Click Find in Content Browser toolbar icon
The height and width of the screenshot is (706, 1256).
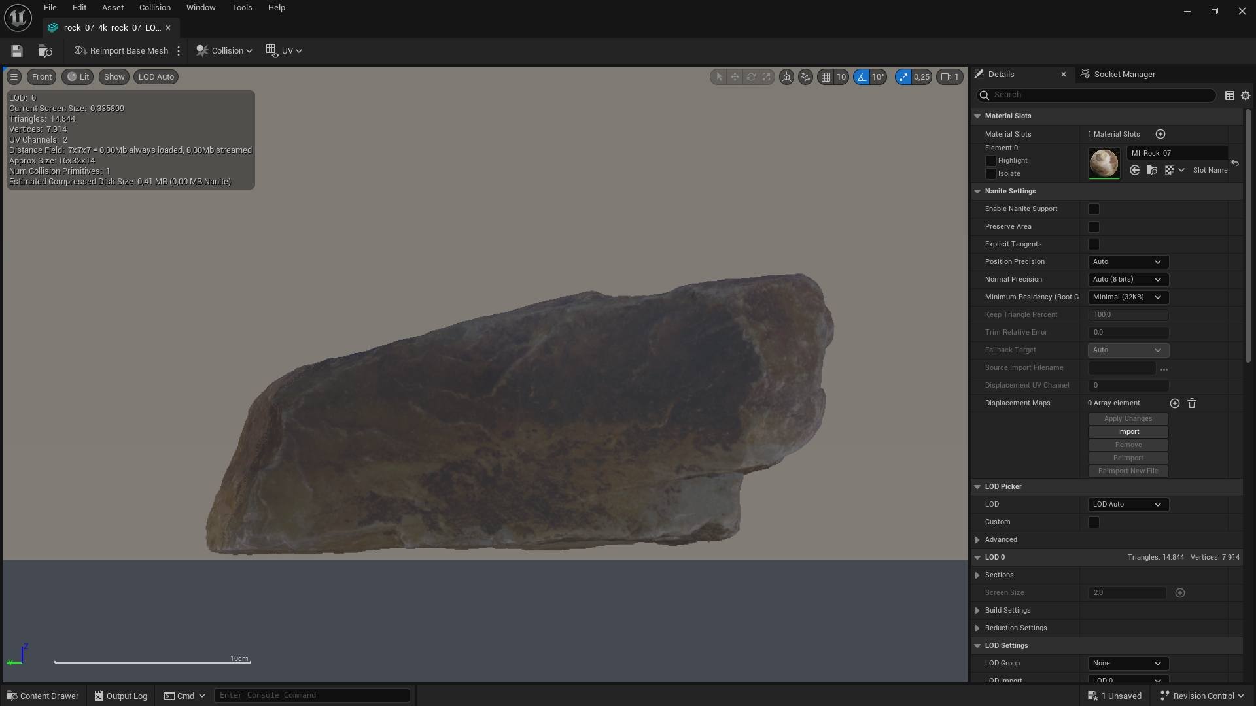click(x=45, y=50)
